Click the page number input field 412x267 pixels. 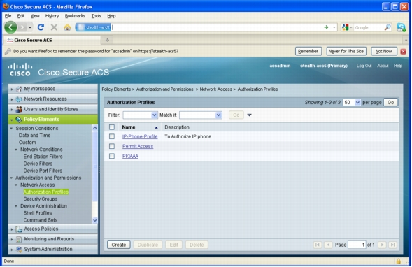point(357,245)
